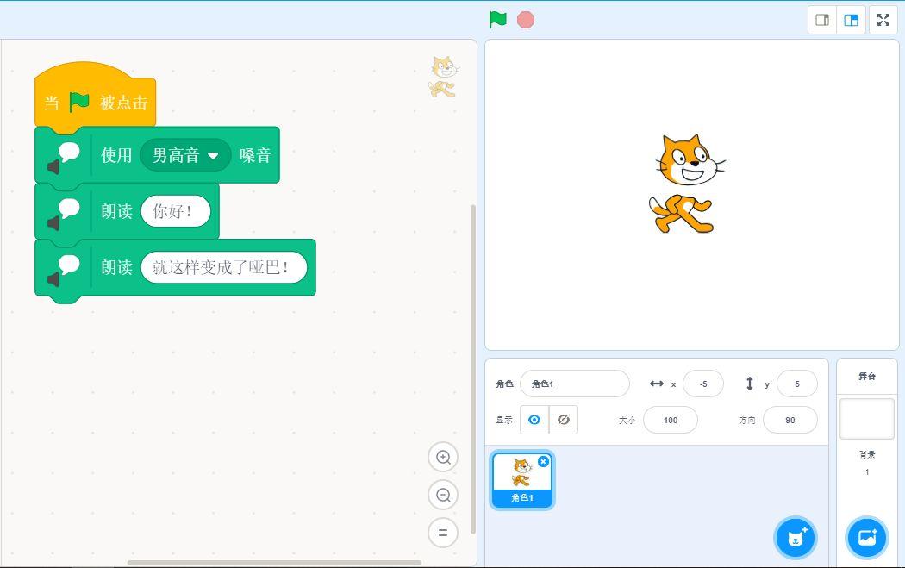Click the cat sprite on the stage
This screenshot has width=905, height=568.
685,184
